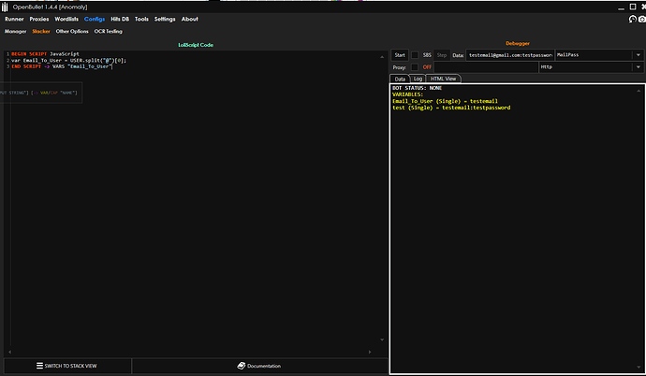Screen dimensions: 646x376
Task: Click 'BOT STATUS: NONE' text in output
Action: [417, 88]
